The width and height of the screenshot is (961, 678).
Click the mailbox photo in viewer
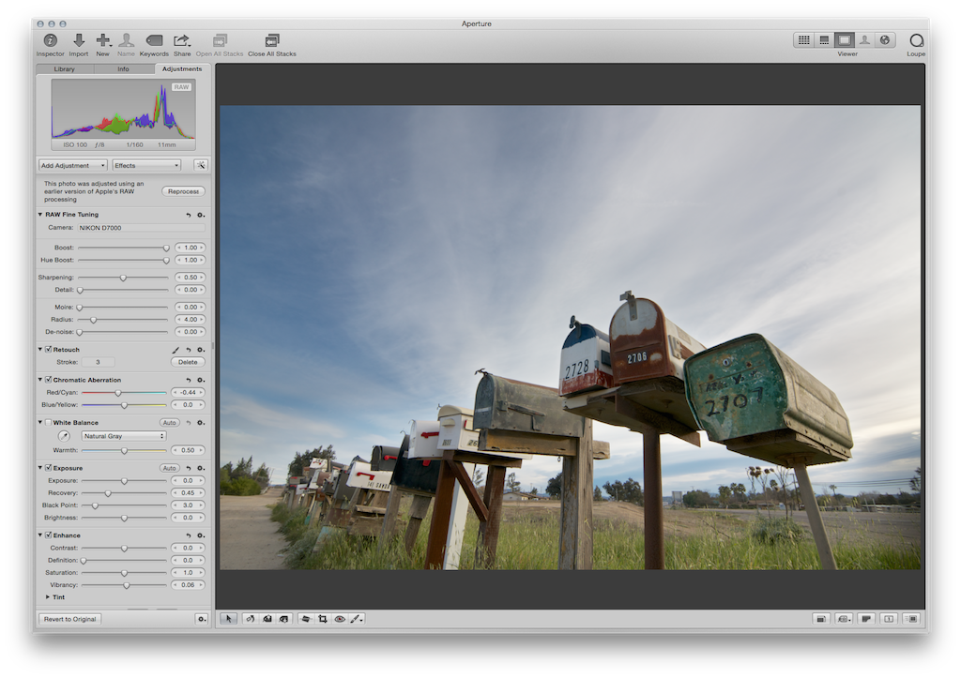[570, 338]
